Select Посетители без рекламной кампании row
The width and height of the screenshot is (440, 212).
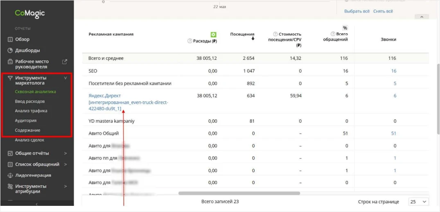pos(130,83)
